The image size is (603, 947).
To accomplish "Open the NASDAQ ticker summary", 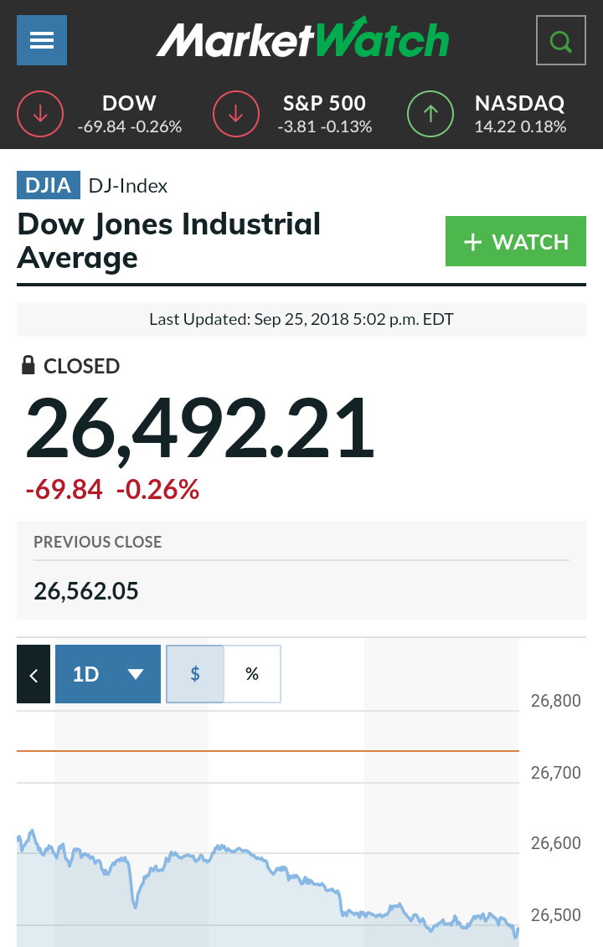I will (x=519, y=114).
